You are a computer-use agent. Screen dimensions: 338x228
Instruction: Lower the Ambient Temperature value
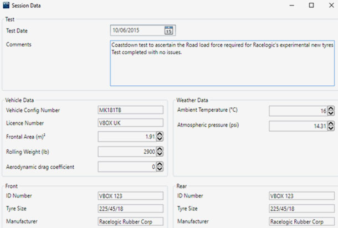tap(331, 113)
